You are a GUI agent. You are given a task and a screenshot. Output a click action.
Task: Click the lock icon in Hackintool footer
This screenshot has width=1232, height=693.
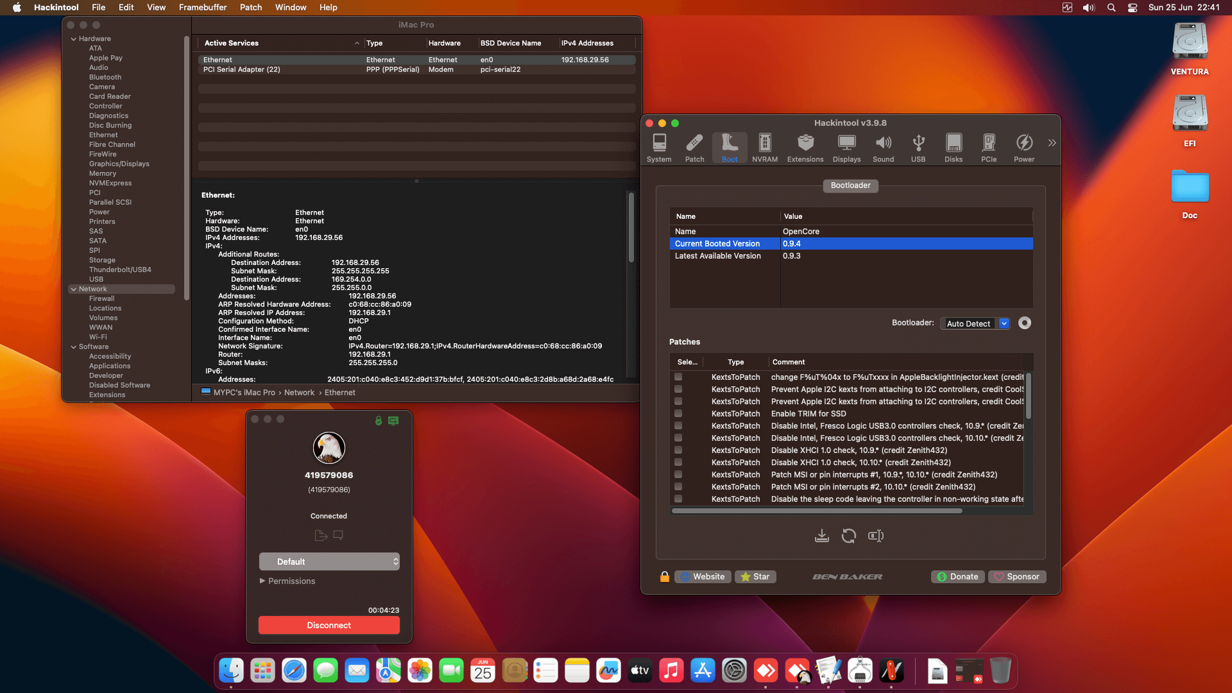665,577
